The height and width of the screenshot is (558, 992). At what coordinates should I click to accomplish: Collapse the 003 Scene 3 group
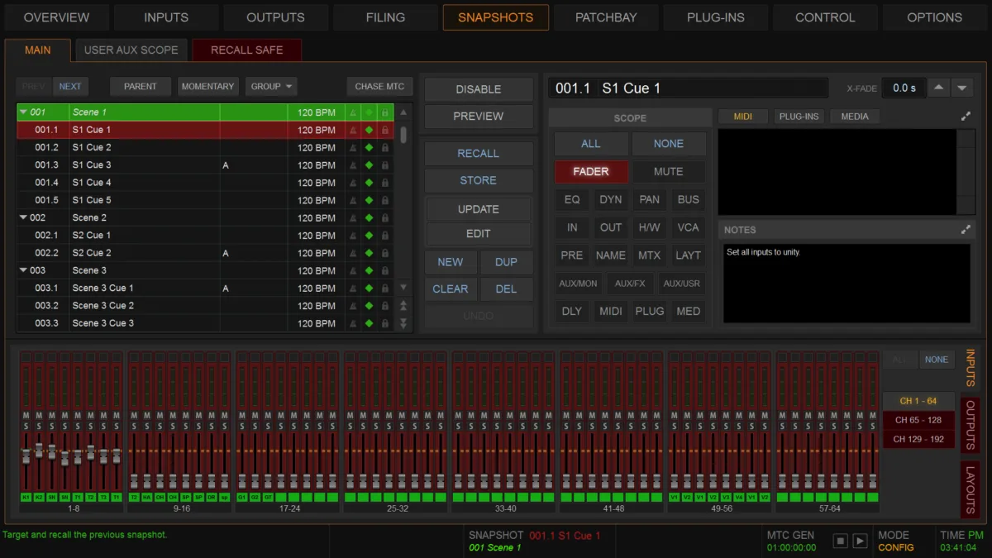[x=23, y=270]
